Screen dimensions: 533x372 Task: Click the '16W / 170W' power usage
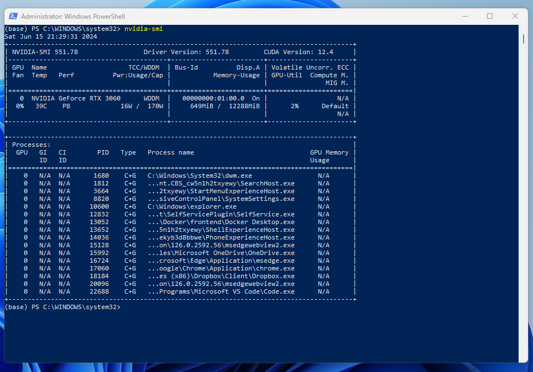pos(142,106)
